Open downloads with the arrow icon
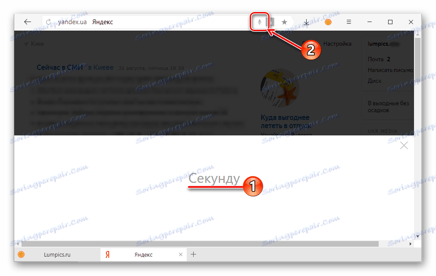Viewport: 436px width, 276px height. coord(306,22)
